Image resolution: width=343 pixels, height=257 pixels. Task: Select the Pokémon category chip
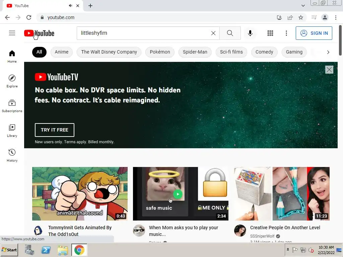coord(160,52)
